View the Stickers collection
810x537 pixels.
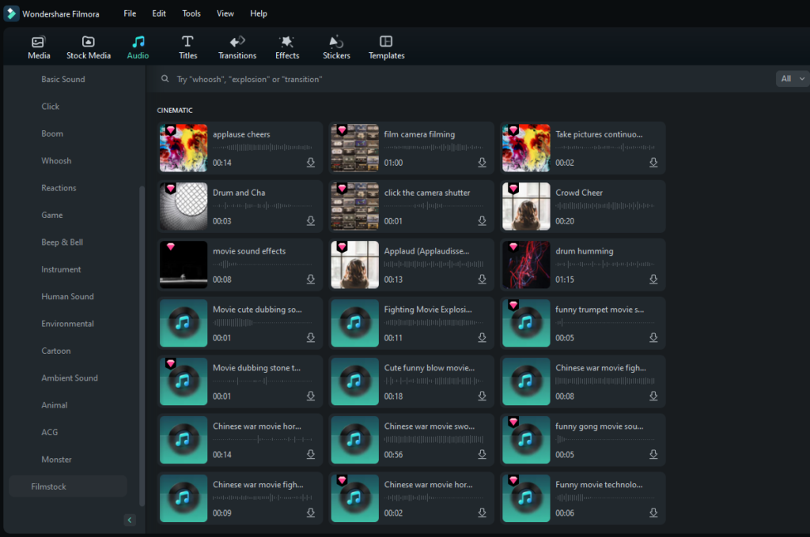click(336, 46)
